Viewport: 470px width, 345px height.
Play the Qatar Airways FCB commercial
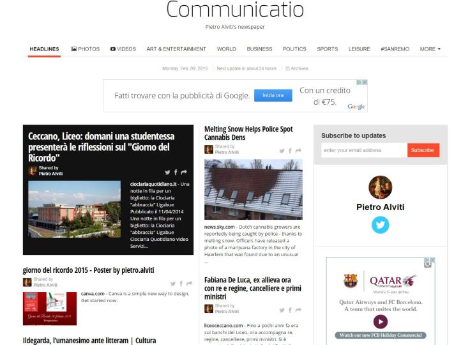[380, 321]
